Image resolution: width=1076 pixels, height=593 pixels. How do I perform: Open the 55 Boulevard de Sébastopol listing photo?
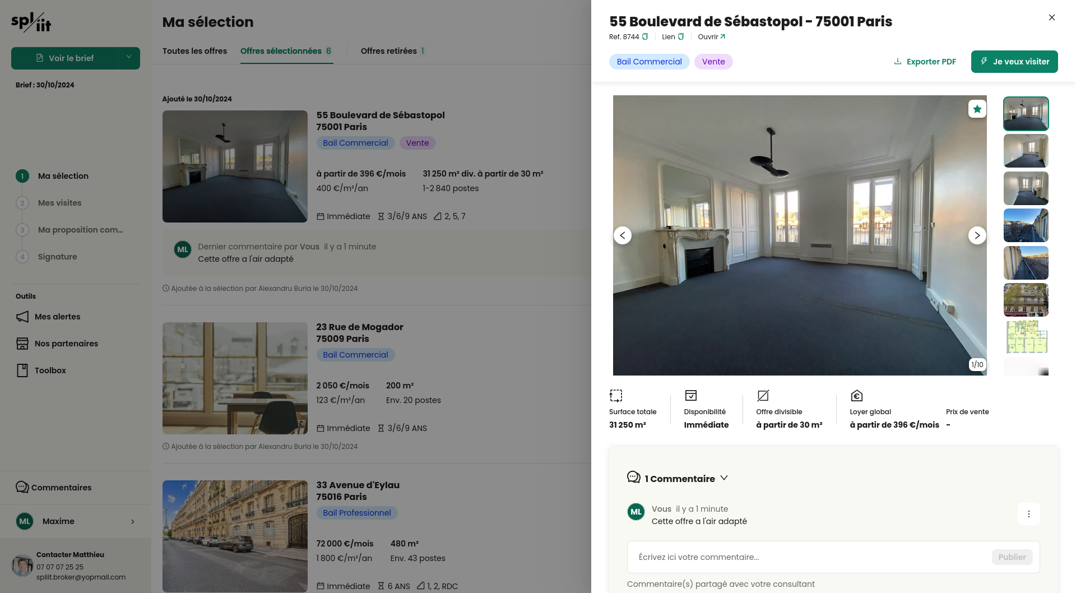[x=235, y=166]
